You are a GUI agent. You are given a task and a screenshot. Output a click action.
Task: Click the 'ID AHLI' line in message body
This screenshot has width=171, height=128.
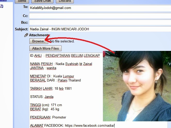65,56
